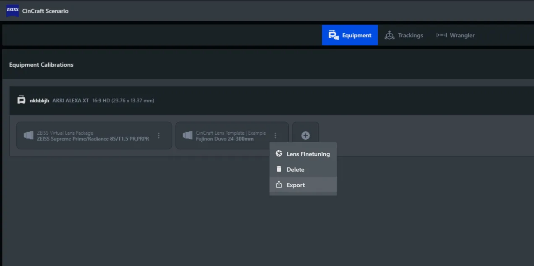Image resolution: width=534 pixels, height=266 pixels.
Task: Select the Fujinon Duvo 24-300mm lens card
Action: point(232,136)
